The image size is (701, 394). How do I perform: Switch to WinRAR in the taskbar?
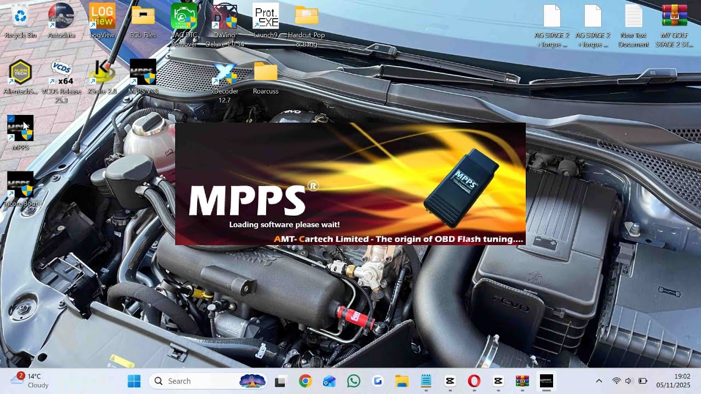(x=522, y=381)
